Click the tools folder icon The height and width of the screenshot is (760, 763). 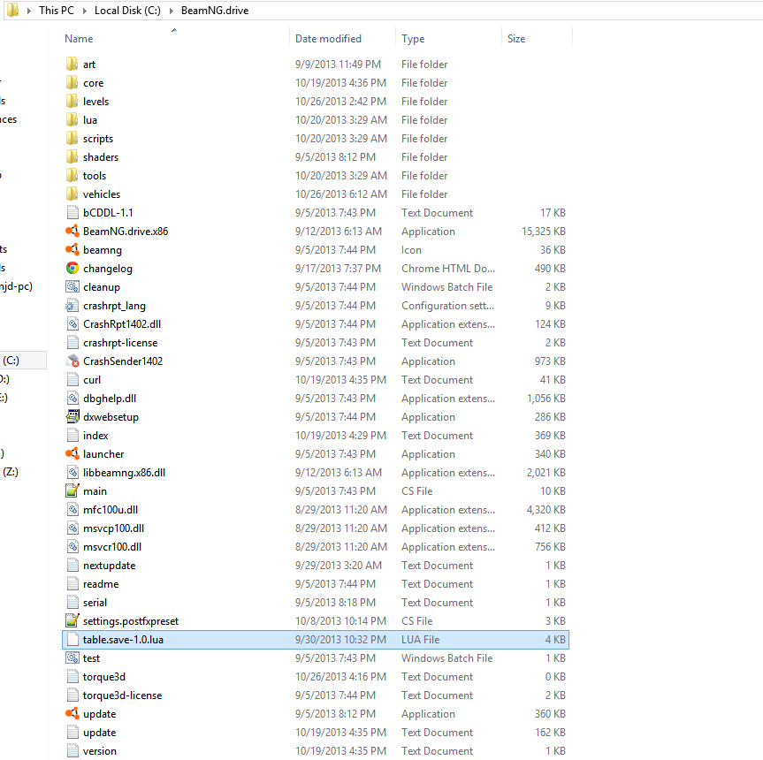pyautogui.click(x=72, y=176)
